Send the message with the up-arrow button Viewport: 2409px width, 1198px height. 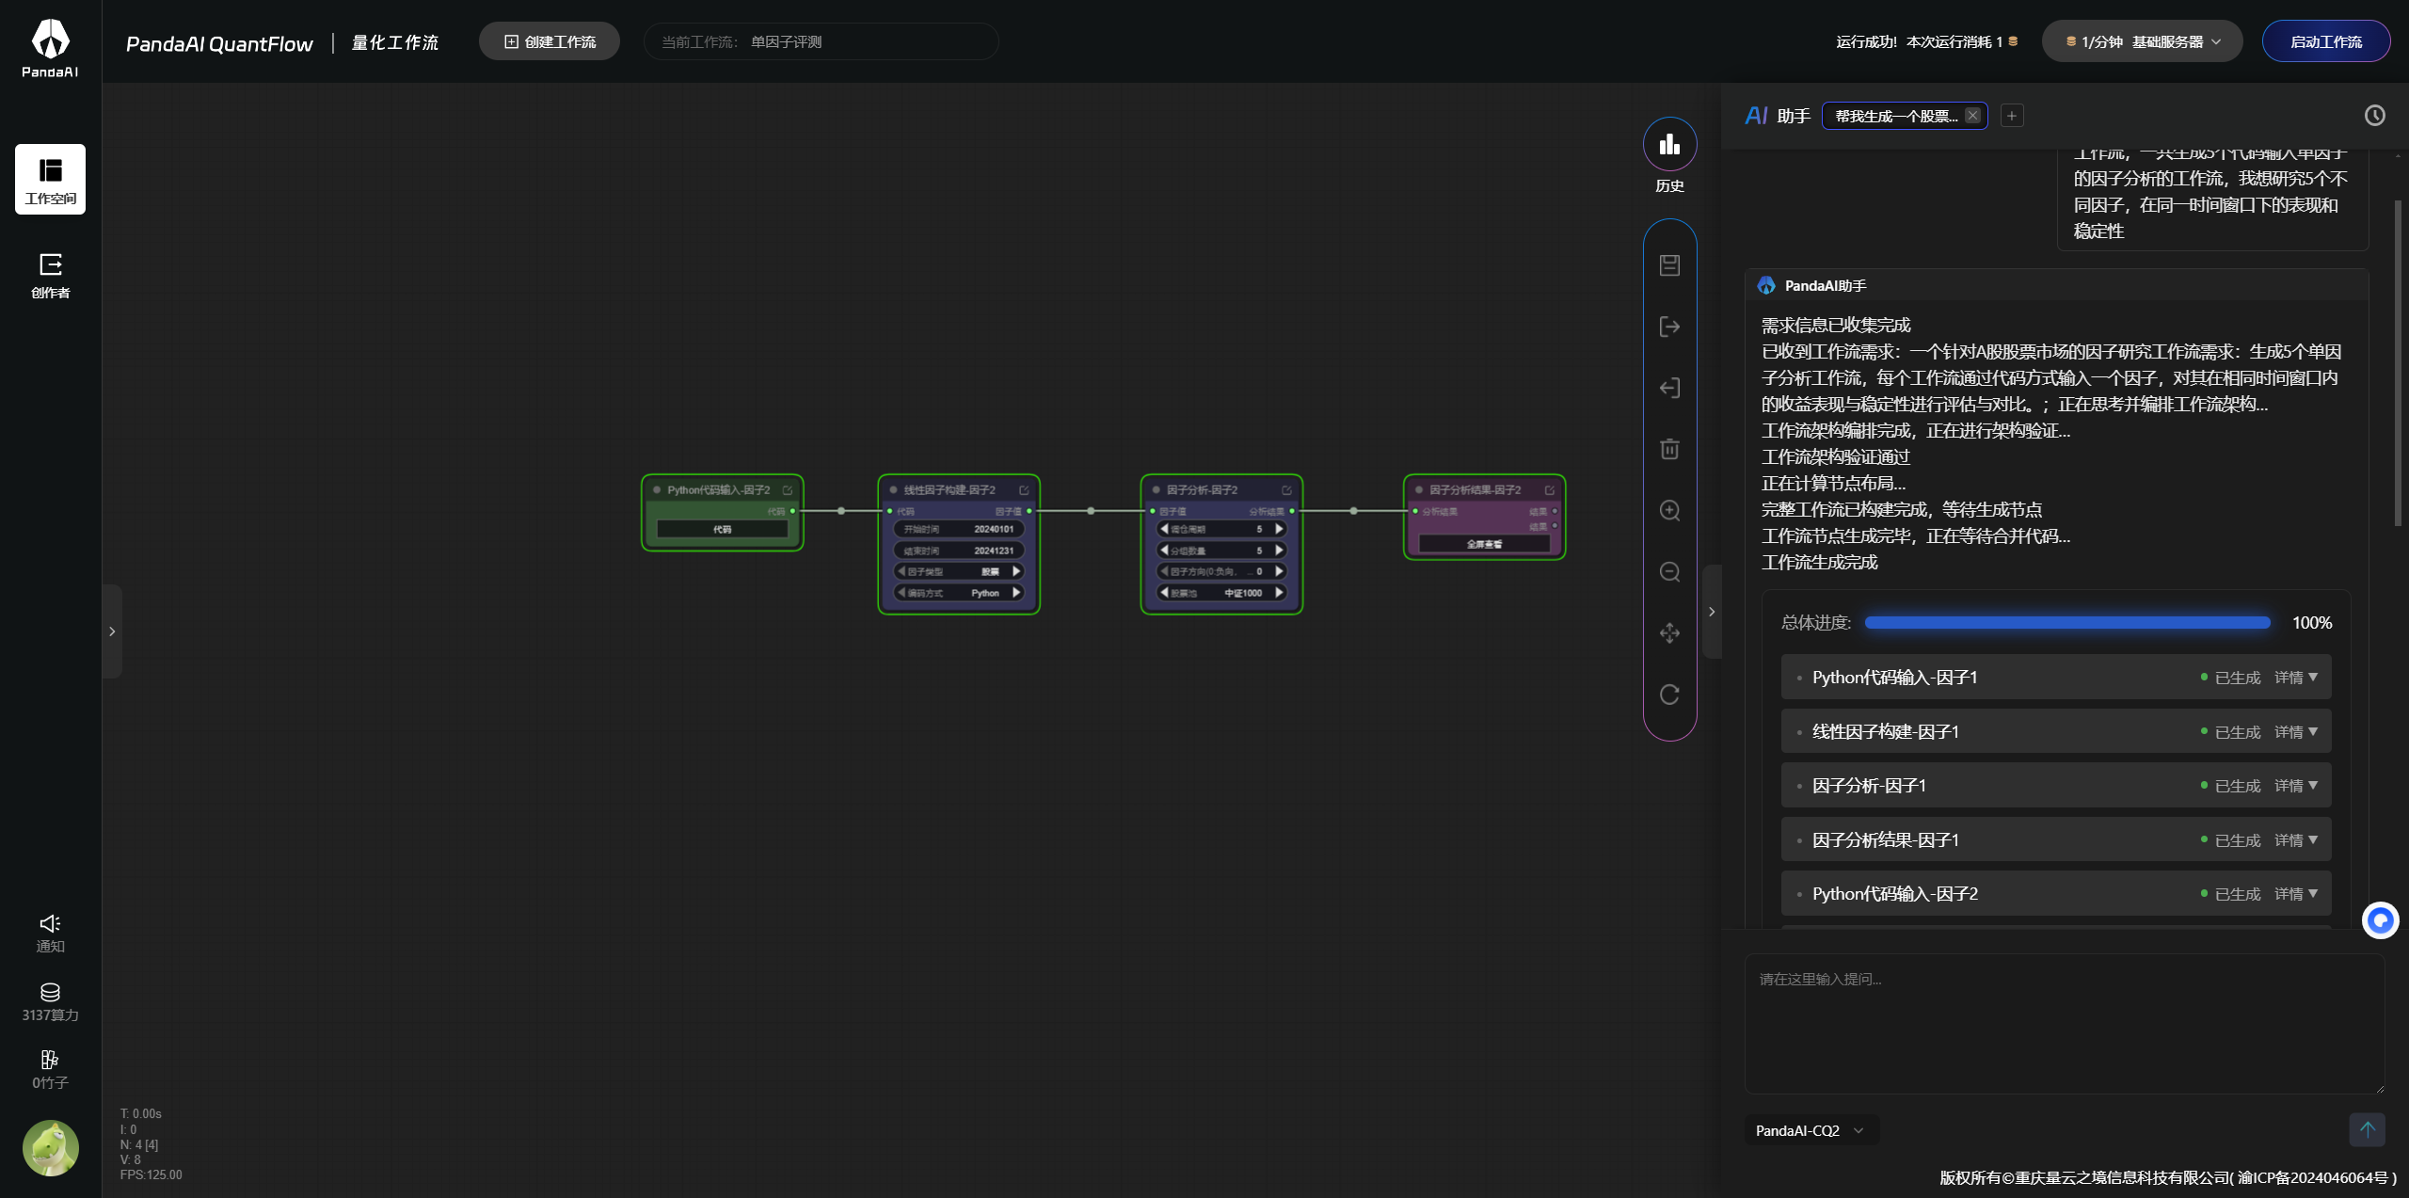pyautogui.click(x=2367, y=1129)
